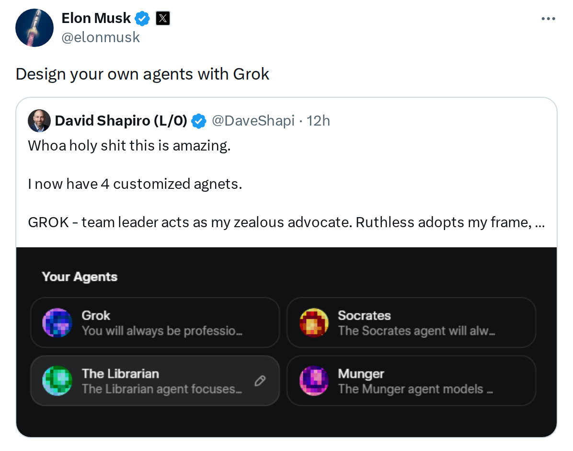Viewport: 573px width, 451px height.
Task: Open the more options menu on the tweet
Action: pos(548,18)
